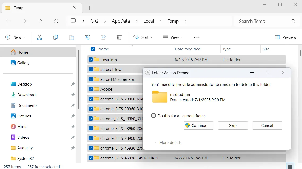302x169 pixels.
Task: Open the View dropdown menu
Action: point(173,37)
